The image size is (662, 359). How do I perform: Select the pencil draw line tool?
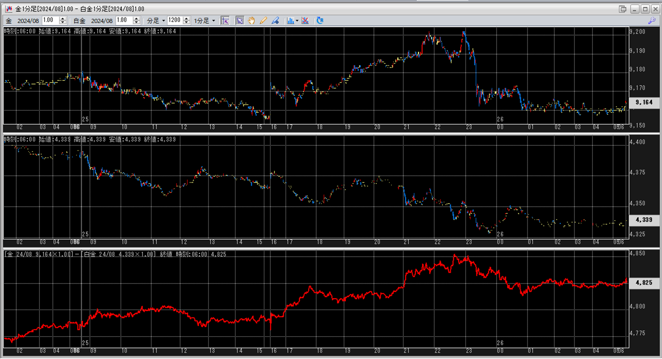263,21
